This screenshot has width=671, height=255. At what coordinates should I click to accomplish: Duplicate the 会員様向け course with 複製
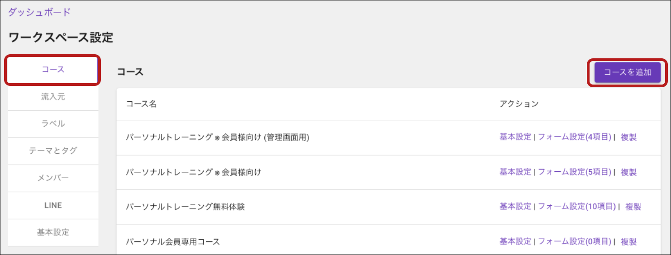coord(628,172)
